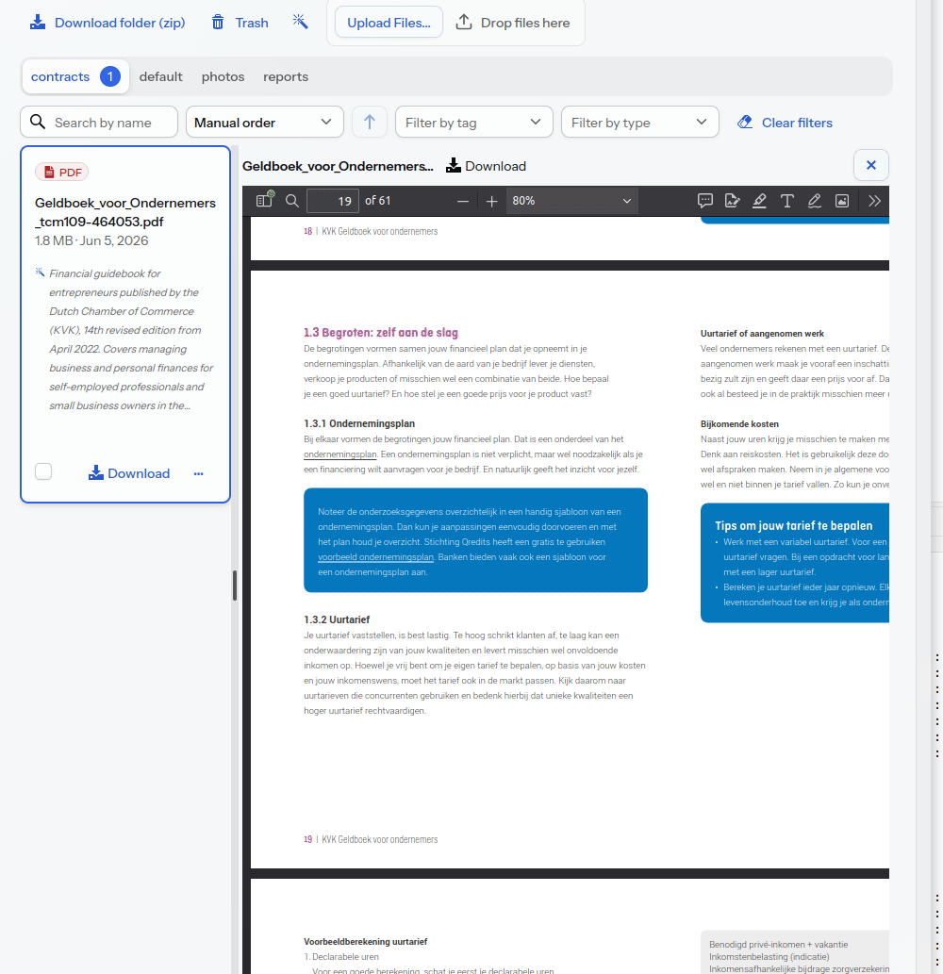Select the draw pencil tool
This screenshot has width=943, height=974.
click(x=815, y=201)
